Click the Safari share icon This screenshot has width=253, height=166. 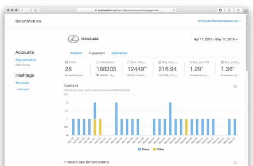click(229, 10)
